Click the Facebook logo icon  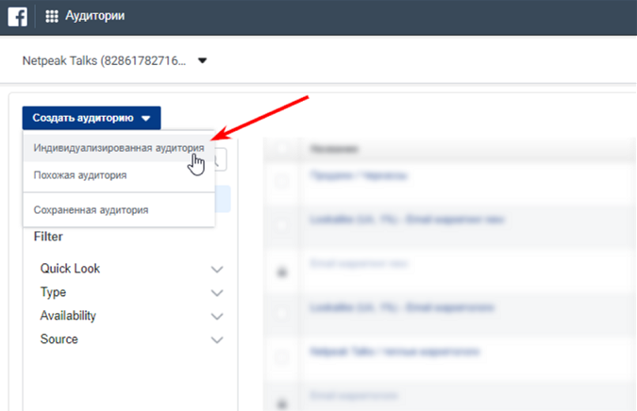pyautogui.click(x=18, y=17)
